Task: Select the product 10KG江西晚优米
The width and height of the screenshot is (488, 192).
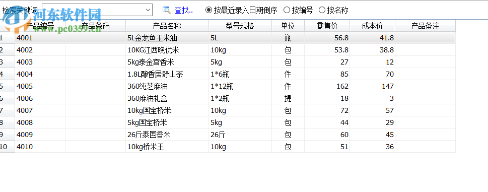Action: 154,50
